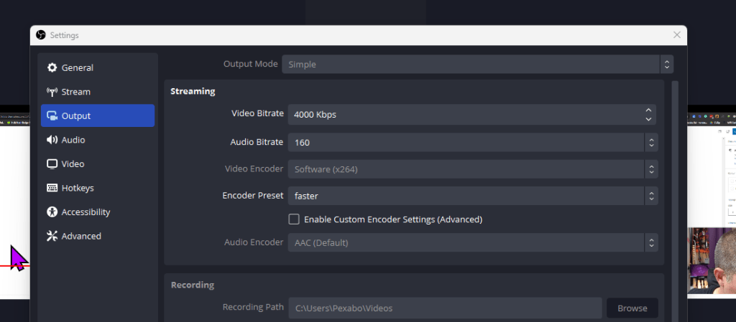Open the General settings tab
The width and height of the screenshot is (736, 322).
point(98,67)
